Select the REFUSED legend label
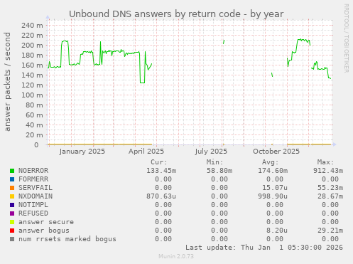This screenshot has width=353, height=264. pos(33,213)
